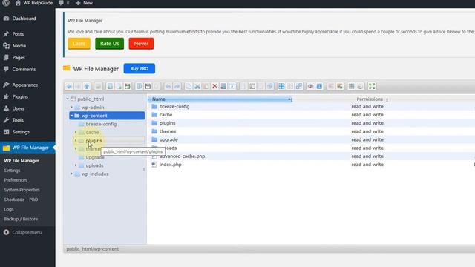The width and height of the screenshot is (475, 267).
Task: Toggle fullscreen with green arrows icon
Action: [372, 86]
